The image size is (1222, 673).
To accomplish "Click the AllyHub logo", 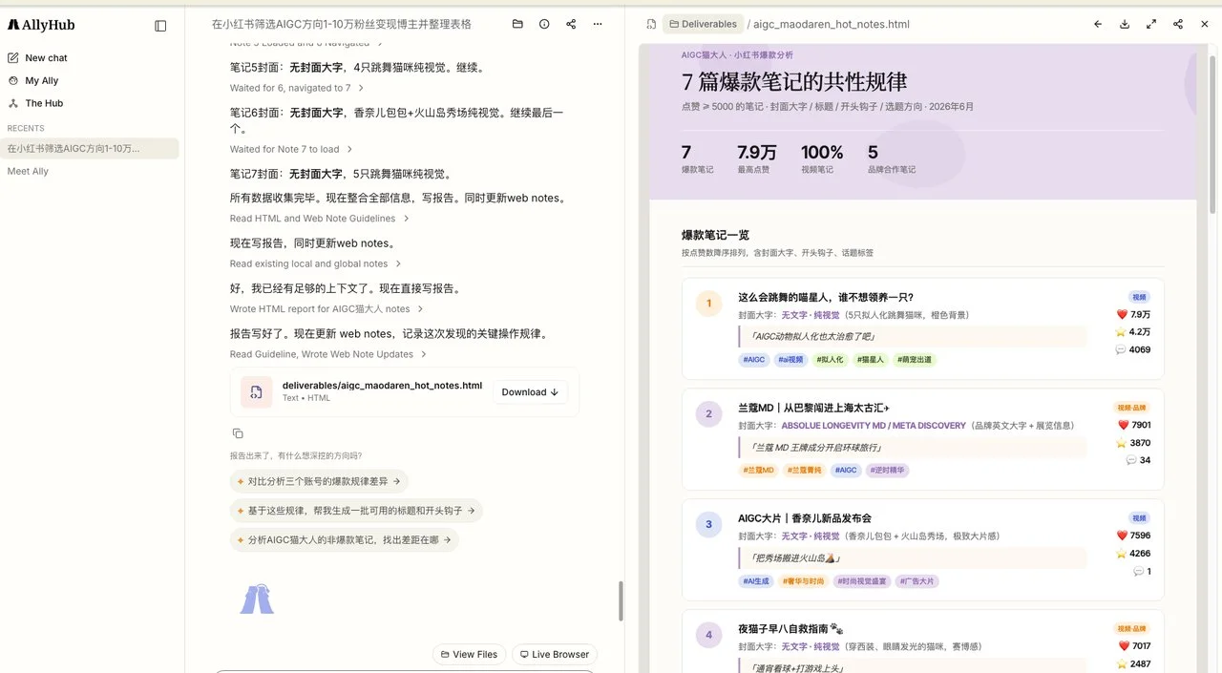I will [x=41, y=26].
